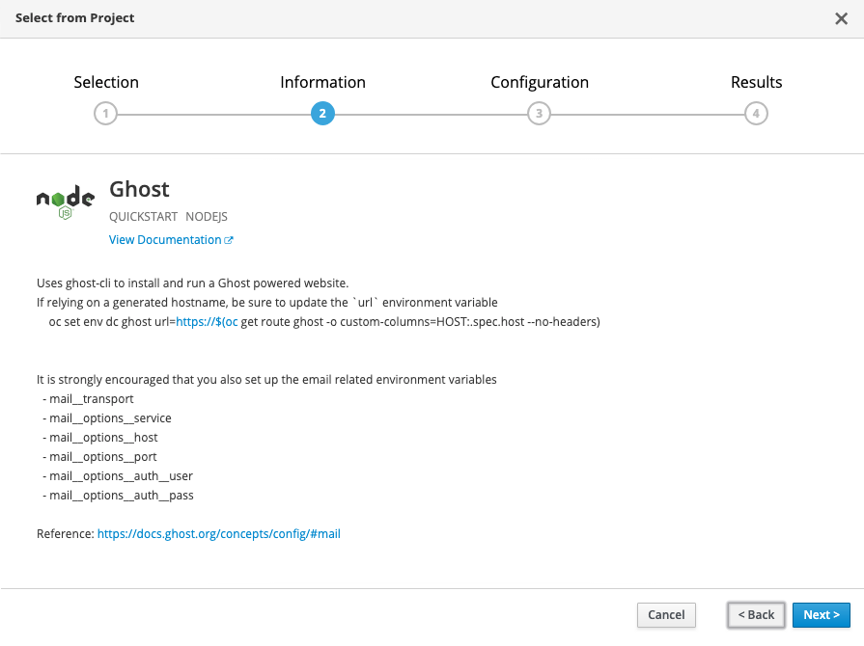Click the Node.js logo icon
Viewport: 864px width, 646px height.
65,200
